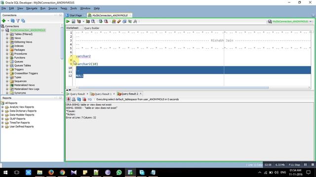Collapse the MyDbConnection_ANONYMOUS connection node

[2, 30]
